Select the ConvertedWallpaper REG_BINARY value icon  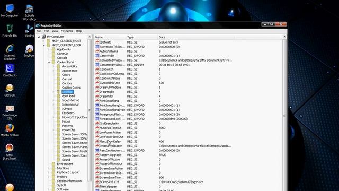tap(97, 65)
